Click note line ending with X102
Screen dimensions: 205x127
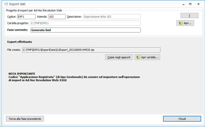pos(38,80)
